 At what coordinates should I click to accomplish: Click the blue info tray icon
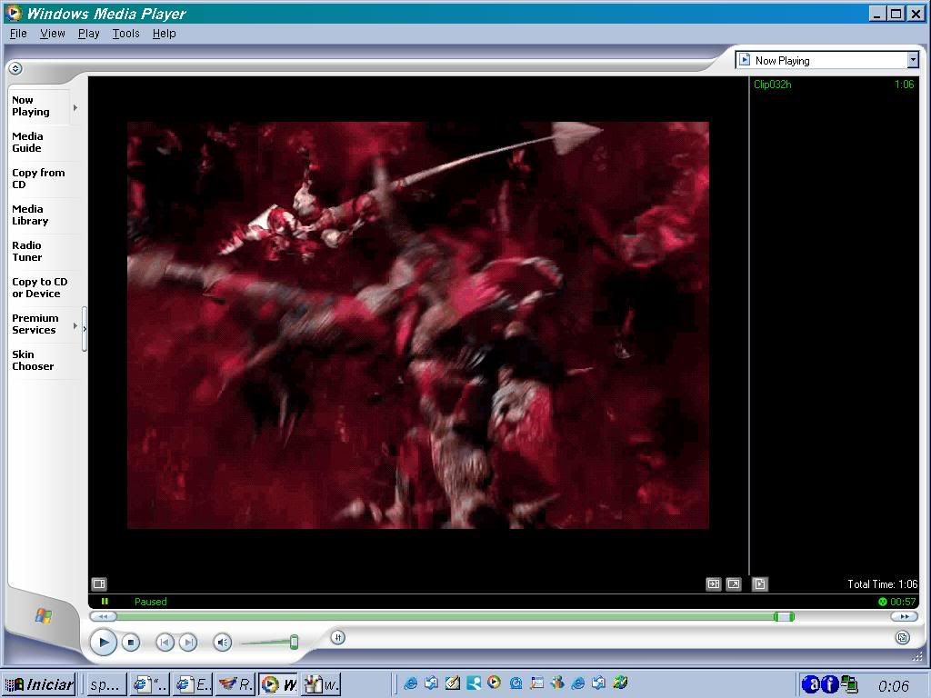click(830, 684)
